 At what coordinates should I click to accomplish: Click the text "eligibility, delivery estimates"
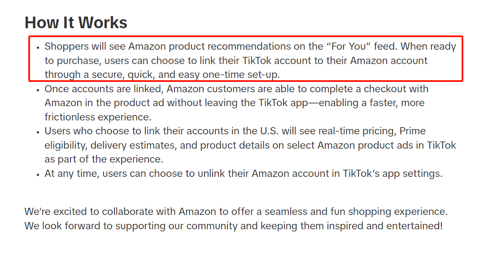coord(110,146)
